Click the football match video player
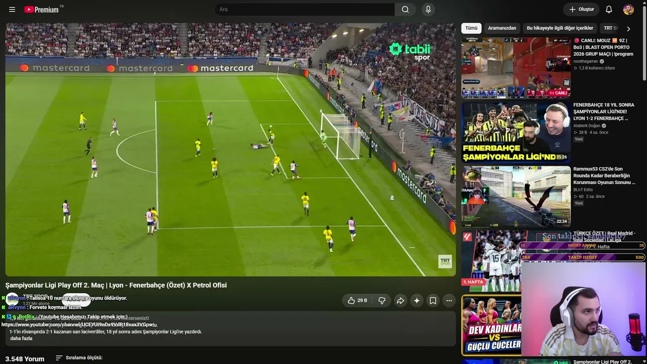This screenshot has height=364, width=647. click(230, 150)
